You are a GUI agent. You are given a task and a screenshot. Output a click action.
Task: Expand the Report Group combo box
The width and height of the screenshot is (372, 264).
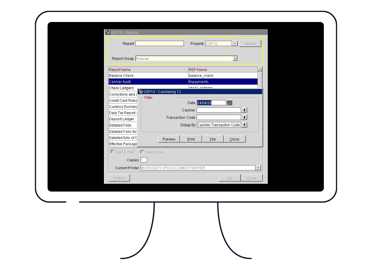235,58
